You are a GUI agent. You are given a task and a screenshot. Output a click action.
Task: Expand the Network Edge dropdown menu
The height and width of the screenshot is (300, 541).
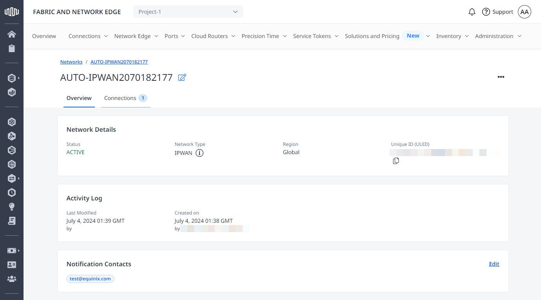(136, 36)
